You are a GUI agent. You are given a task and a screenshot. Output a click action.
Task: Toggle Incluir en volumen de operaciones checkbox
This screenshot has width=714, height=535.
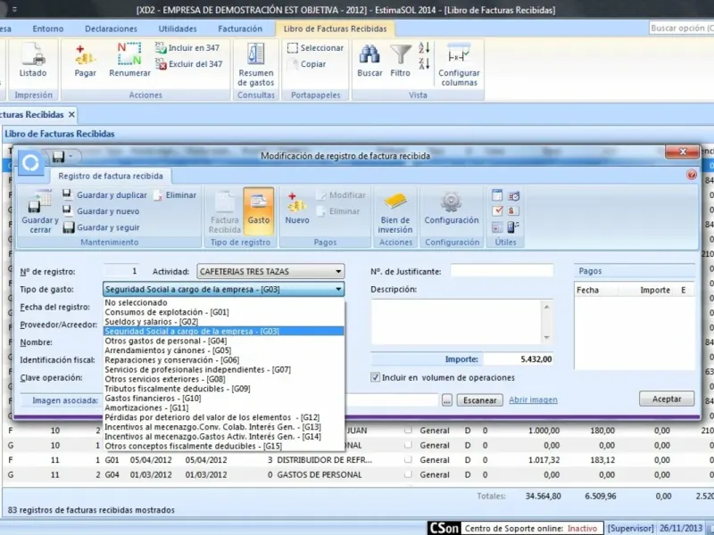click(x=375, y=377)
